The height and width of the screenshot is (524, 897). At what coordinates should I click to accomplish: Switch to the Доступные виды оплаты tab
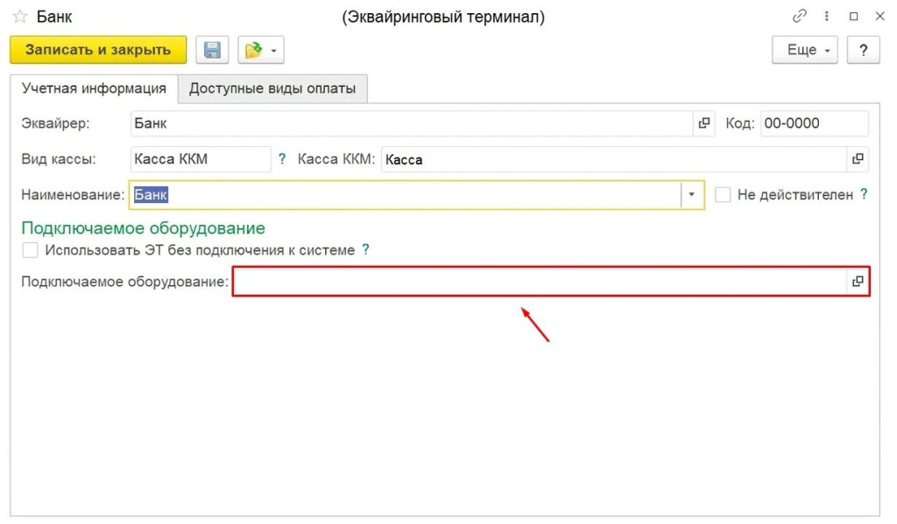tap(272, 88)
